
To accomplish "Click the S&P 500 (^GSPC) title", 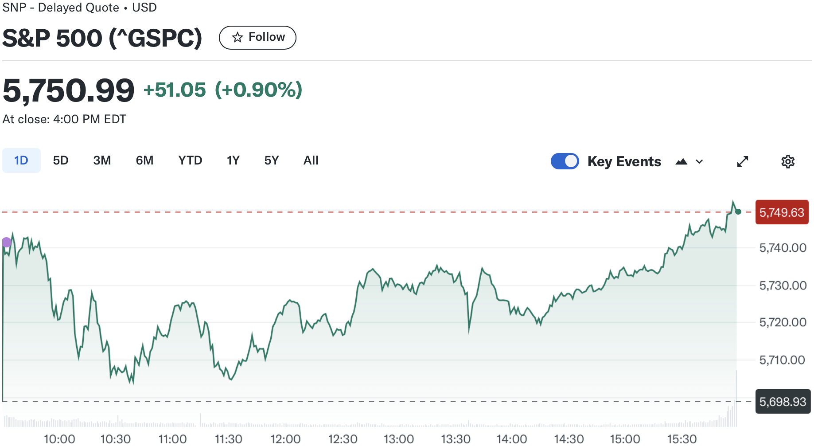I will pos(102,38).
